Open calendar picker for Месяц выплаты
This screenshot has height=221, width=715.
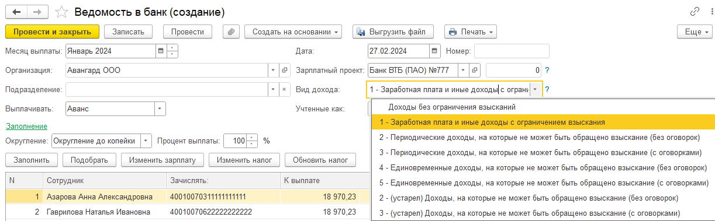pos(161,51)
